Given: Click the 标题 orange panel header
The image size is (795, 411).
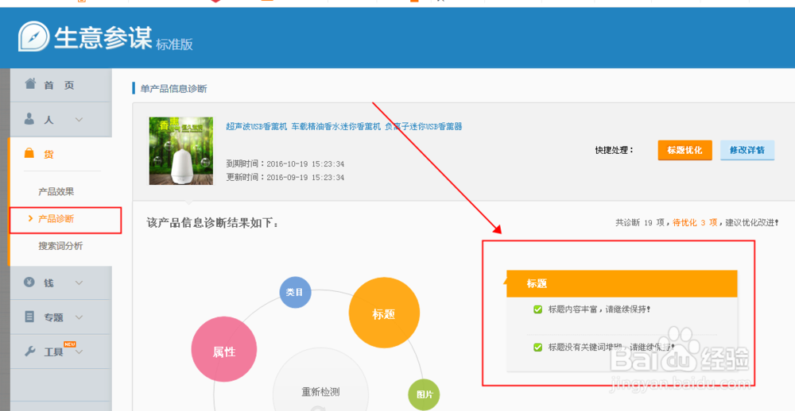Looking at the screenshot, I should [x=622, y=283].
